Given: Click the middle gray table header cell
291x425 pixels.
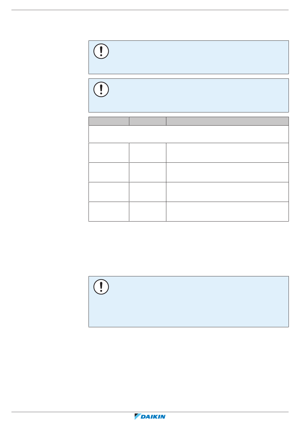Looking at the screenshot, I should pos(147,121).
